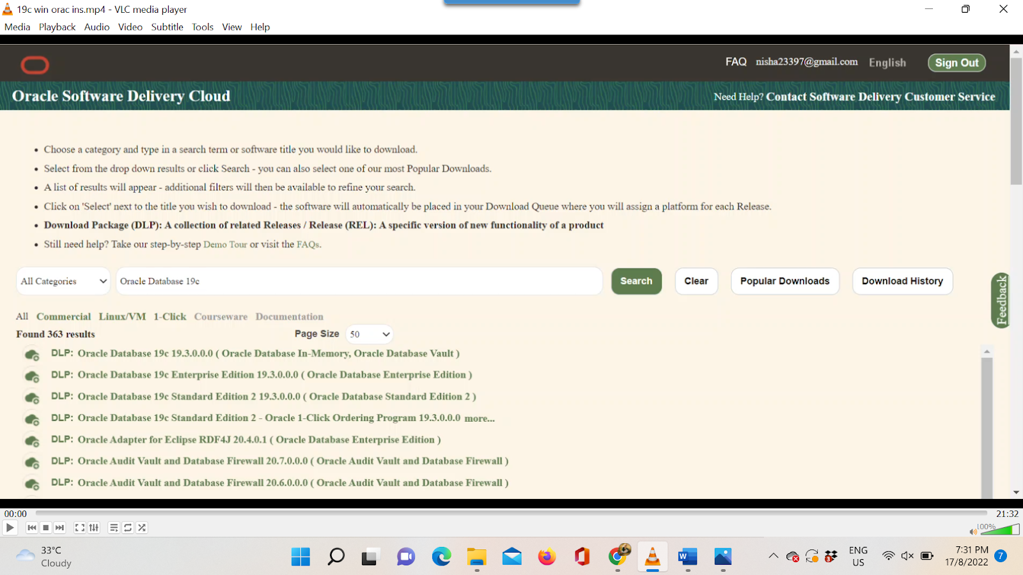Screen dimensions: 1023x575
Task: Open the Tools menu
Action: tap(203, 27)
